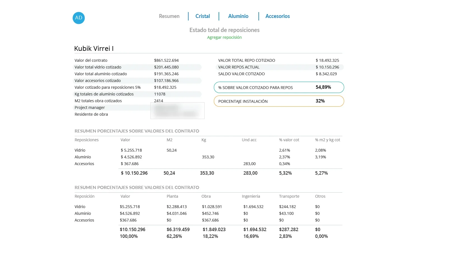Viewport: 449px width, 253px height.
Task: Click the Aluminio 3,19% m2 y kg value
Action: point(320,157)
